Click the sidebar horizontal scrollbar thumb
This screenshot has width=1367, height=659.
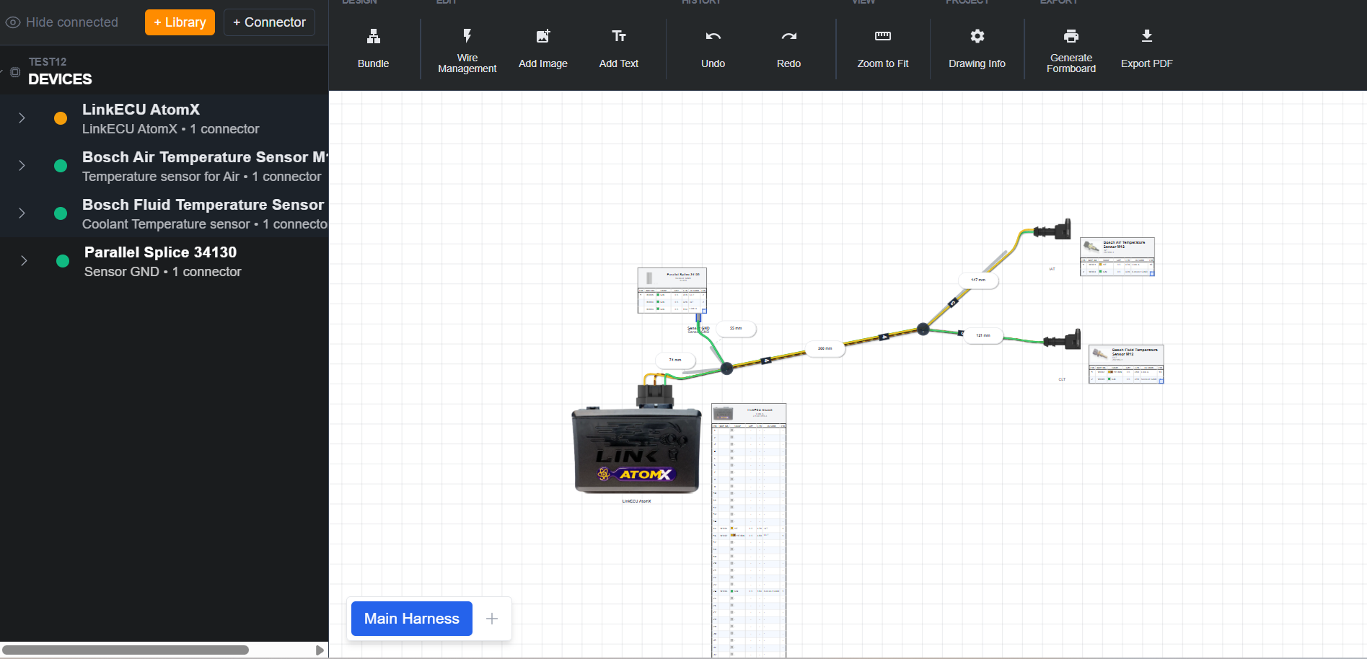(x=126, y=650)
